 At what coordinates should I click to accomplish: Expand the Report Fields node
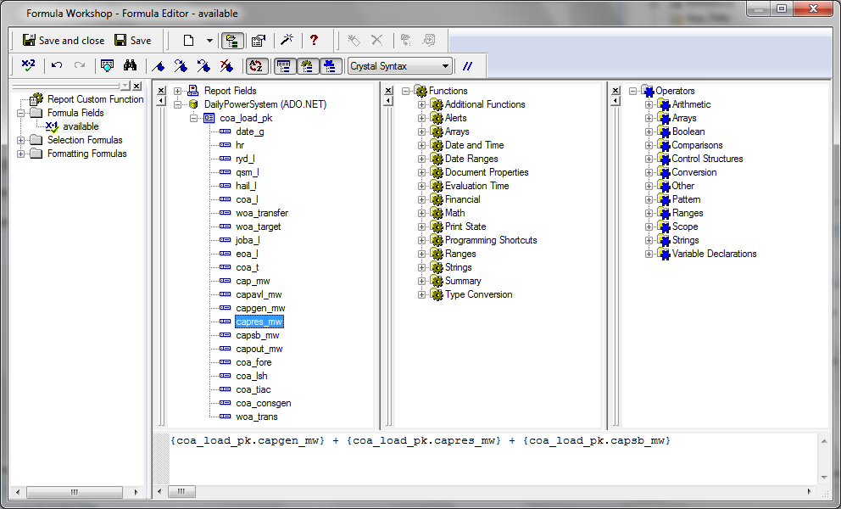pyautogui.click(x=177, y=91)
